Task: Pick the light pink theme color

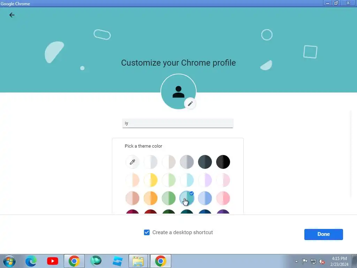Action: [x=223, y=180]
